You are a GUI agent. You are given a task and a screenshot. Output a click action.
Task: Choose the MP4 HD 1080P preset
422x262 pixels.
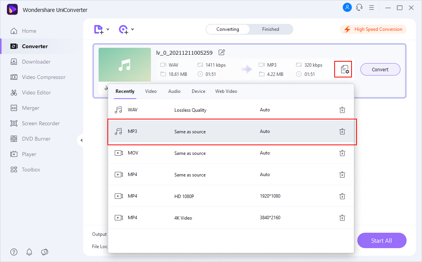231,196
